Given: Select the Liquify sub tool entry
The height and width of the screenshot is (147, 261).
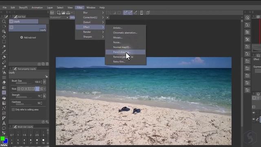Looking at the screenshot, I should (x=28, y=28).
